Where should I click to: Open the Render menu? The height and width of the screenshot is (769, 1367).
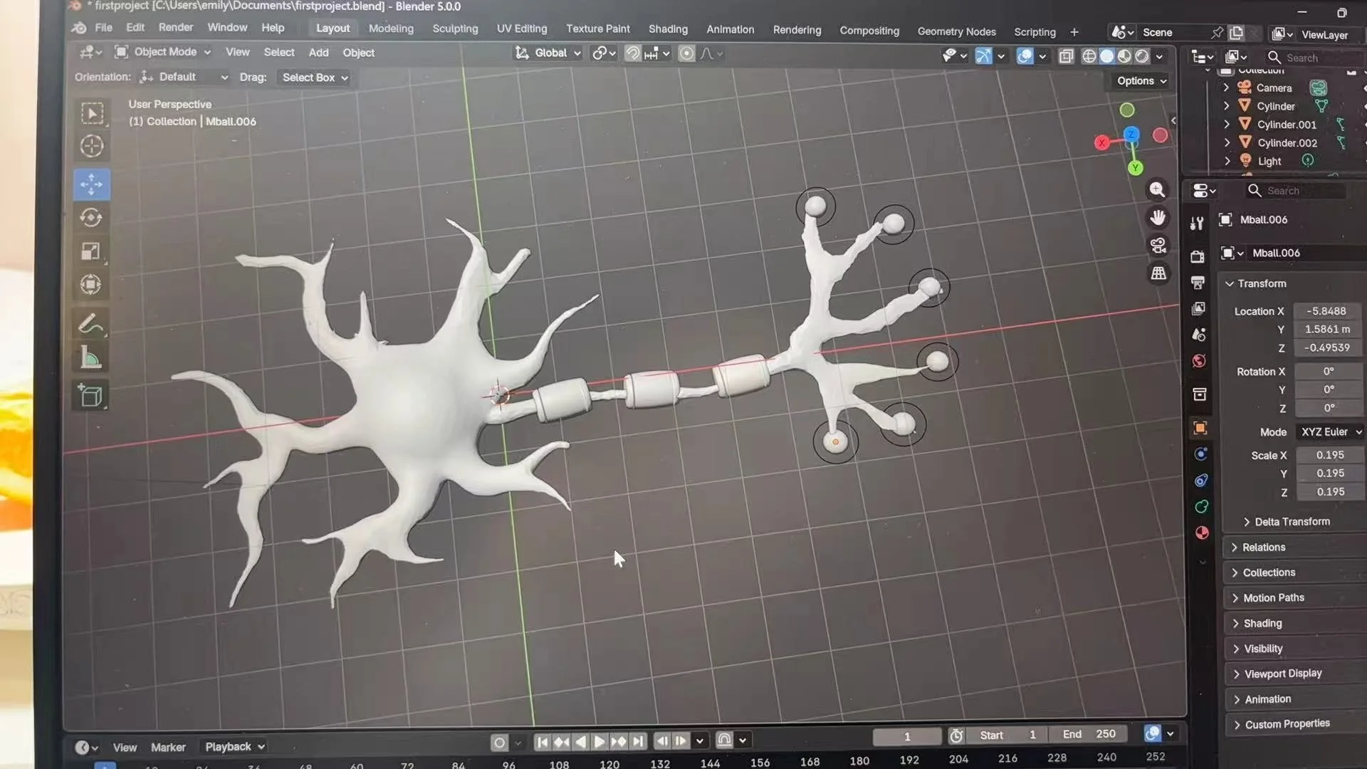click(x=176, y=27)
